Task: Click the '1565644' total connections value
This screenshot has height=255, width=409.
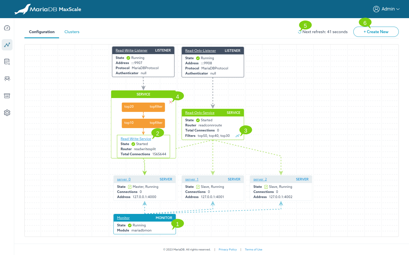Action: (159, 154)
